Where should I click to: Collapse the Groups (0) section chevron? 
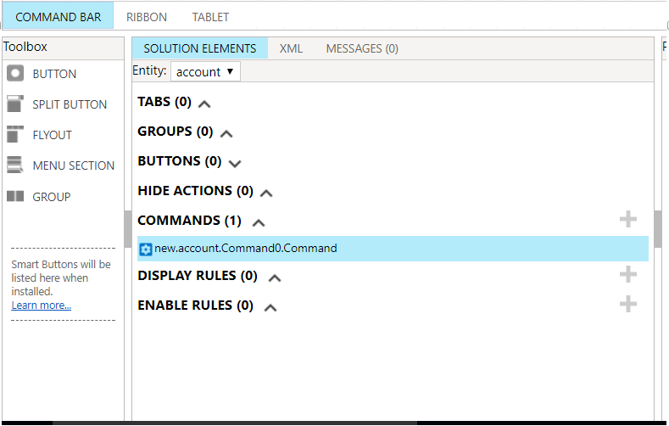tap(226, 133)
